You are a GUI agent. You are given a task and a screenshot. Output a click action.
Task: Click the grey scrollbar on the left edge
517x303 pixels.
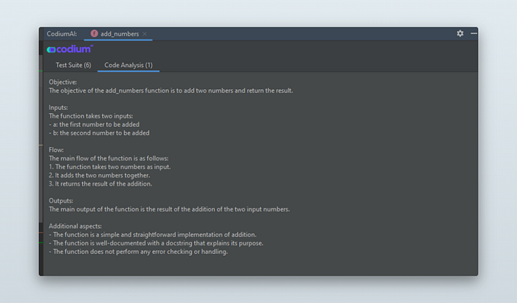point(41,139)
